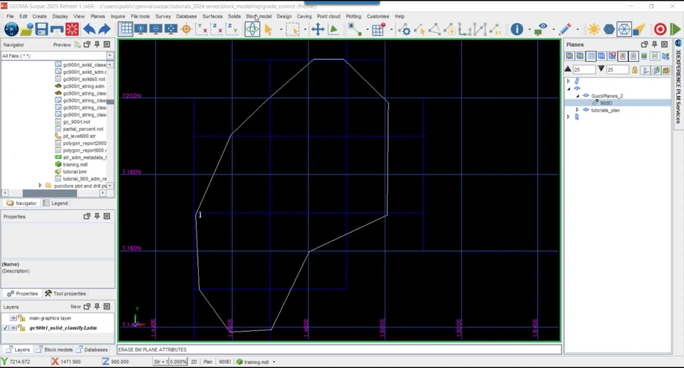The width and height of the screenshot is (684, 368).
Task: Pin the Planes panel
Action: pyautogui.click(x=654, y=44)
